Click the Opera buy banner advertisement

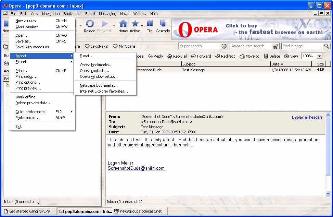251,29
